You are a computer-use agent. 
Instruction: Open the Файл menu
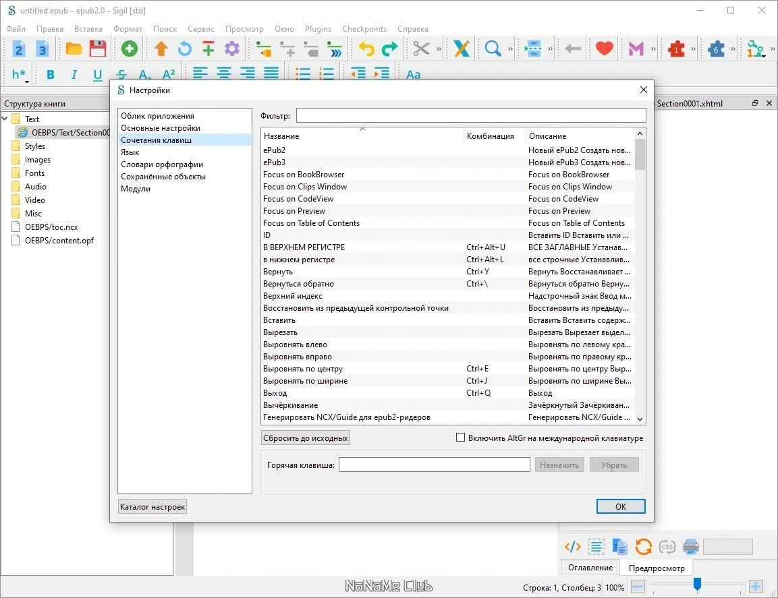click(16, 29)
